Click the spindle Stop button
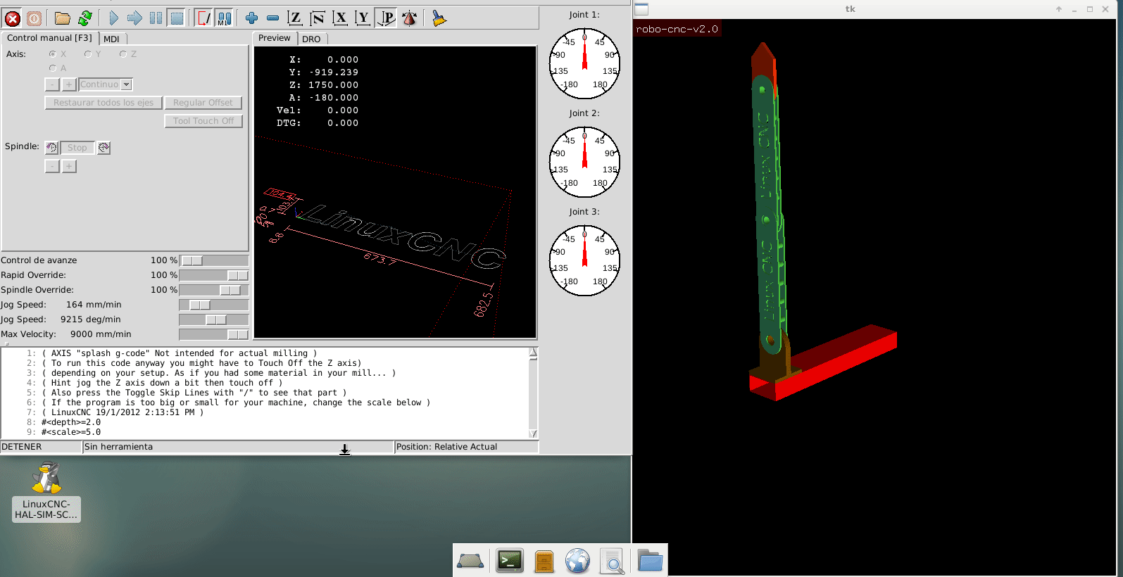 pos(77,148)
